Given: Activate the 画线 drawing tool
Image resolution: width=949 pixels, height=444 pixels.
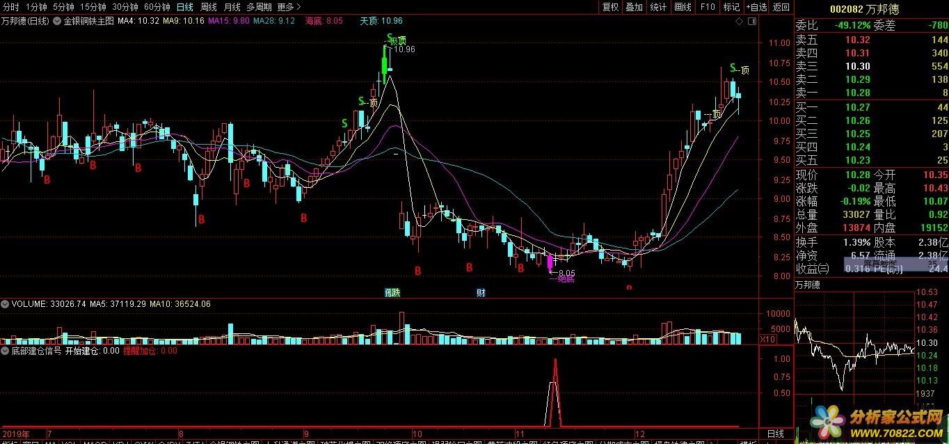Looking at the screenshot, I should pyautogui.click(x=683, y=7).
